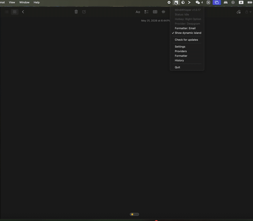Open the cube icon in menu bar
Screen dimensions: 253x221
pos(183,2)
